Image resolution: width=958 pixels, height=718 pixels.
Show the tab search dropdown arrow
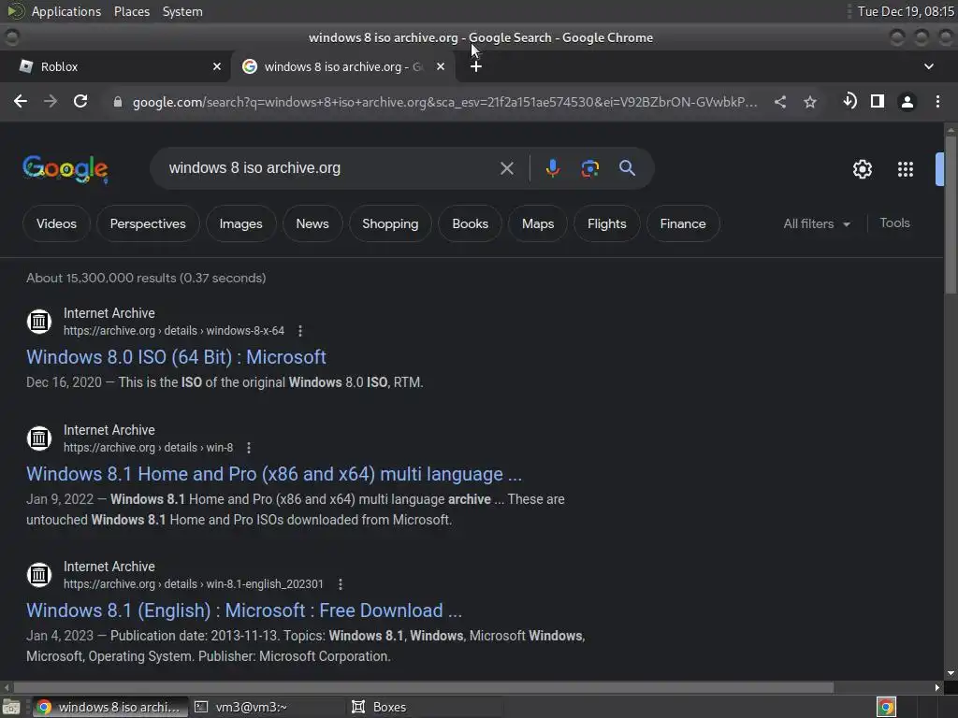click(929, 66)
